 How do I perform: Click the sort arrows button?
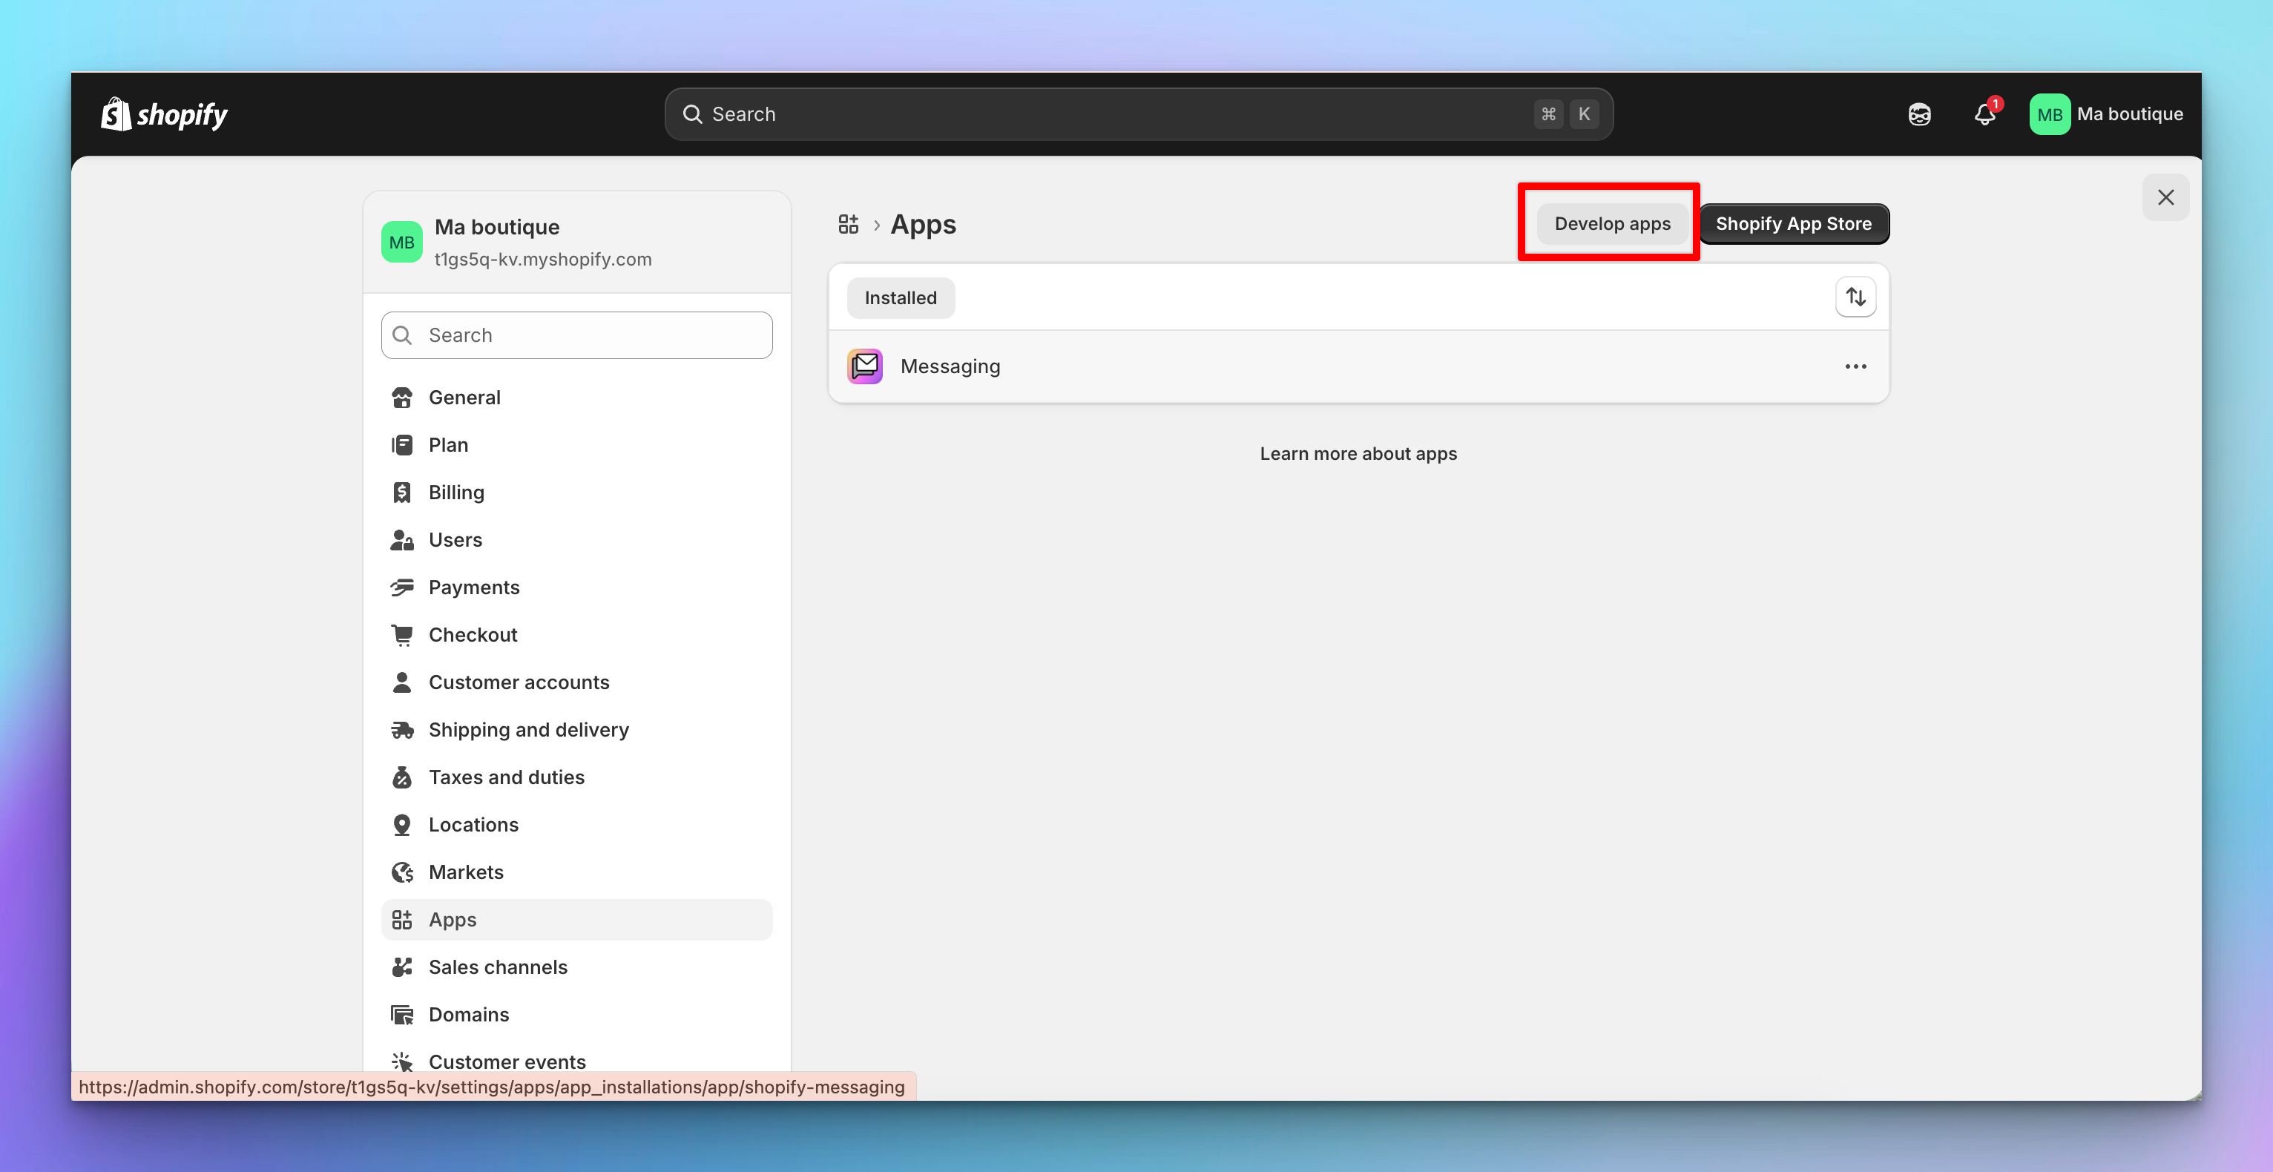tap(1855, 297)
